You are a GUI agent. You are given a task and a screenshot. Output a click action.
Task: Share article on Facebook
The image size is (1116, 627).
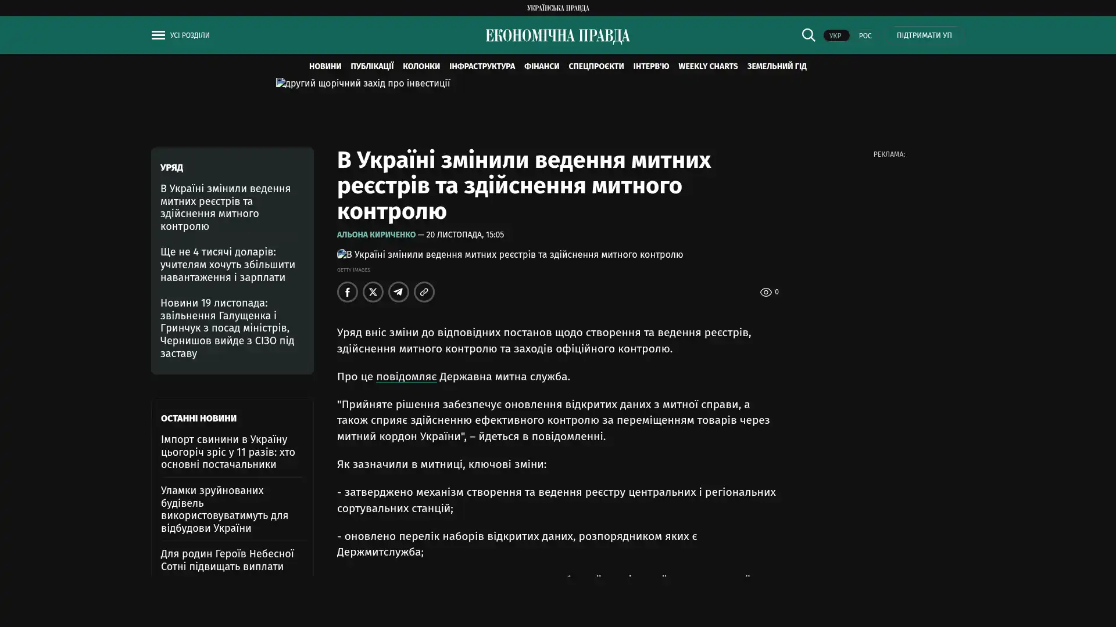347,292
